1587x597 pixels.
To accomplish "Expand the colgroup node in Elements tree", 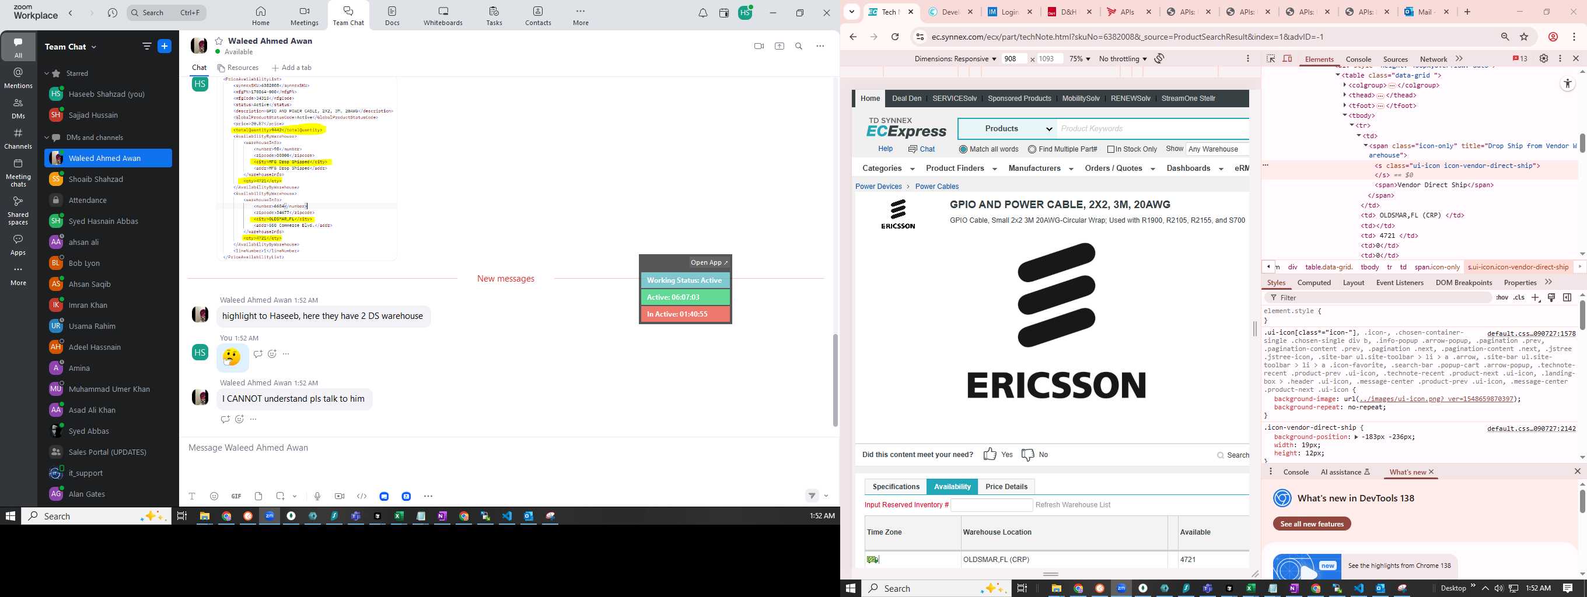I will 1344,86.
